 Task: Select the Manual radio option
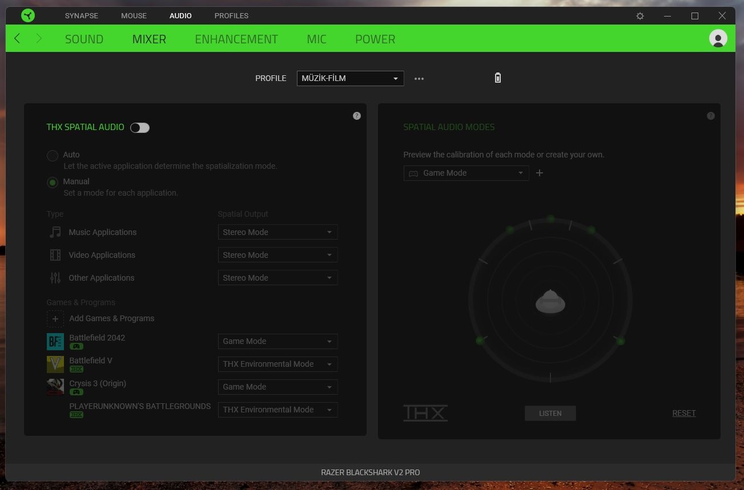53,183
